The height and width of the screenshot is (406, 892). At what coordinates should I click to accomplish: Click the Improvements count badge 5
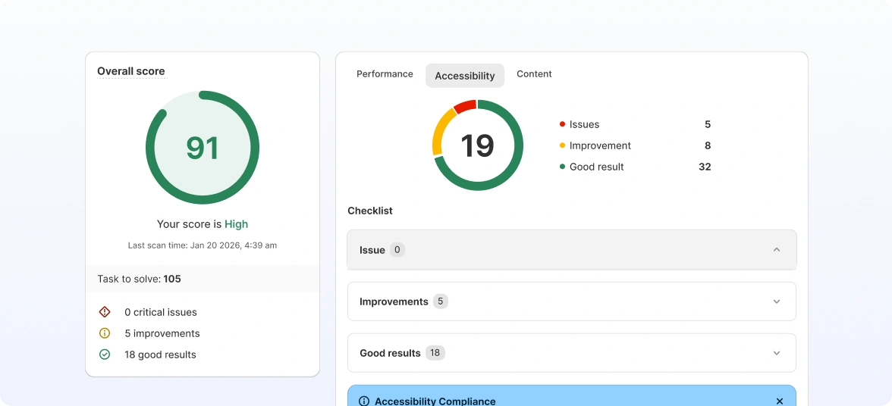coord(440,301)
